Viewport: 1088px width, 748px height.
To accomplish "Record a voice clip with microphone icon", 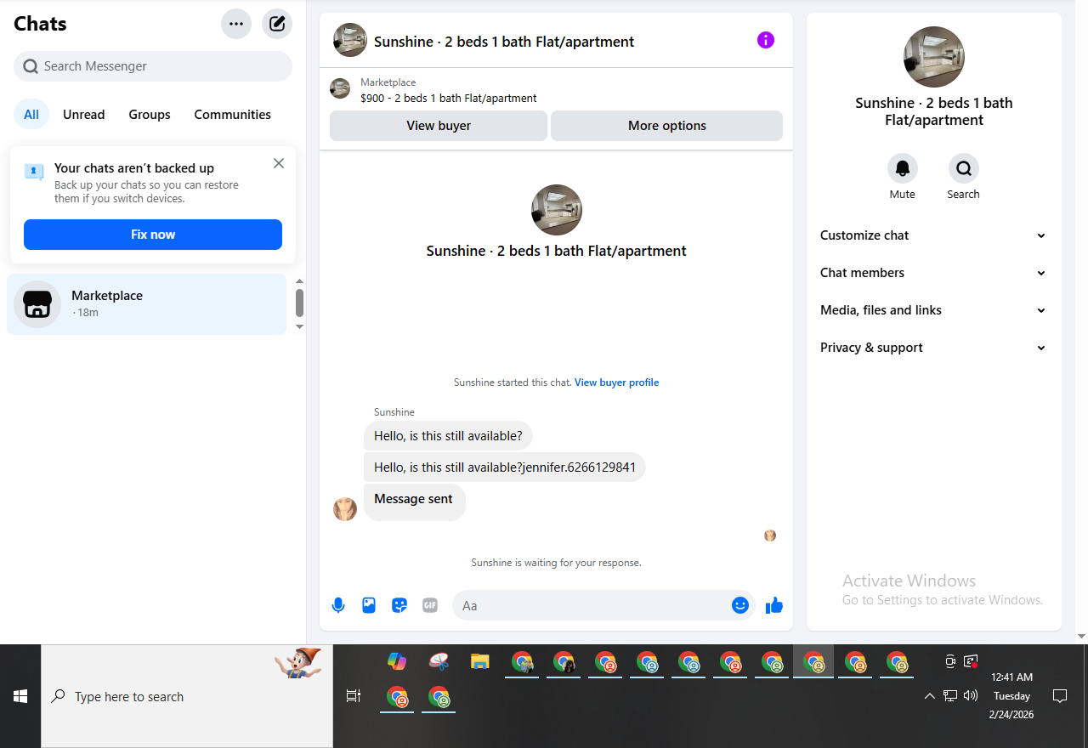I will [x=338, y=605].
